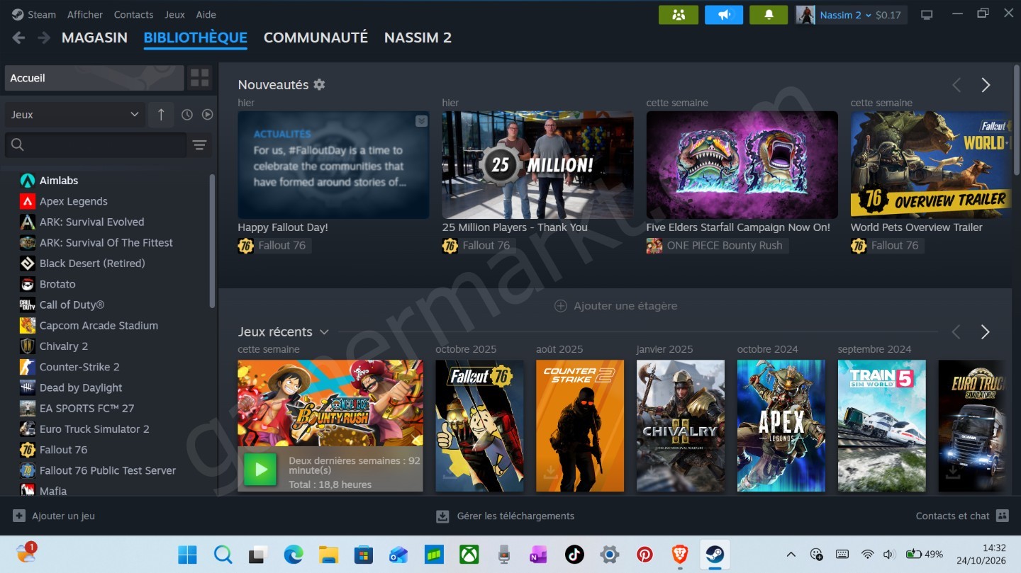Expand the Jeux filter dropdown

point(75,115)
